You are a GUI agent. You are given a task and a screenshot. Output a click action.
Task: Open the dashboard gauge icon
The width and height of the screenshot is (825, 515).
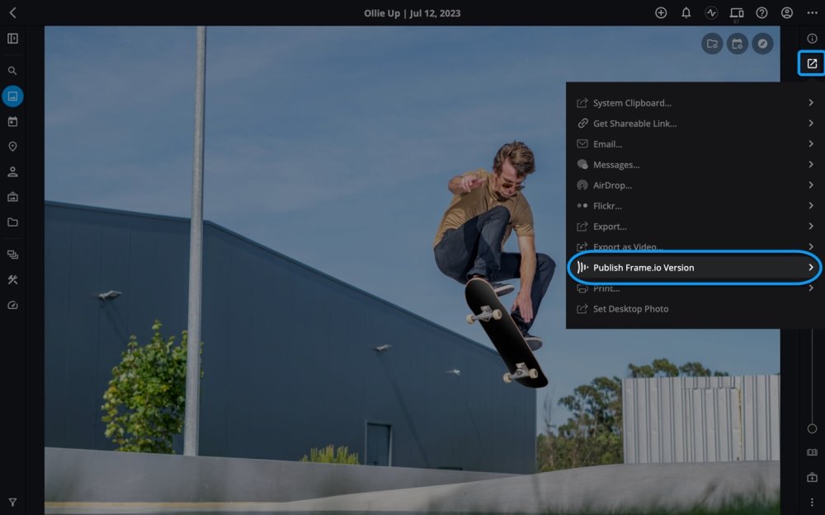(x=12, y=306)
